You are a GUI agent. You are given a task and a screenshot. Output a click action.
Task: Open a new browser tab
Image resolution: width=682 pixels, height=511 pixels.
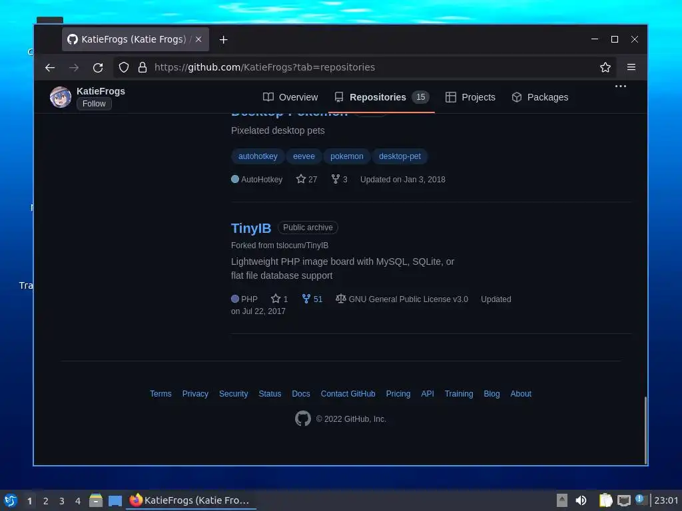pos(223,39)
